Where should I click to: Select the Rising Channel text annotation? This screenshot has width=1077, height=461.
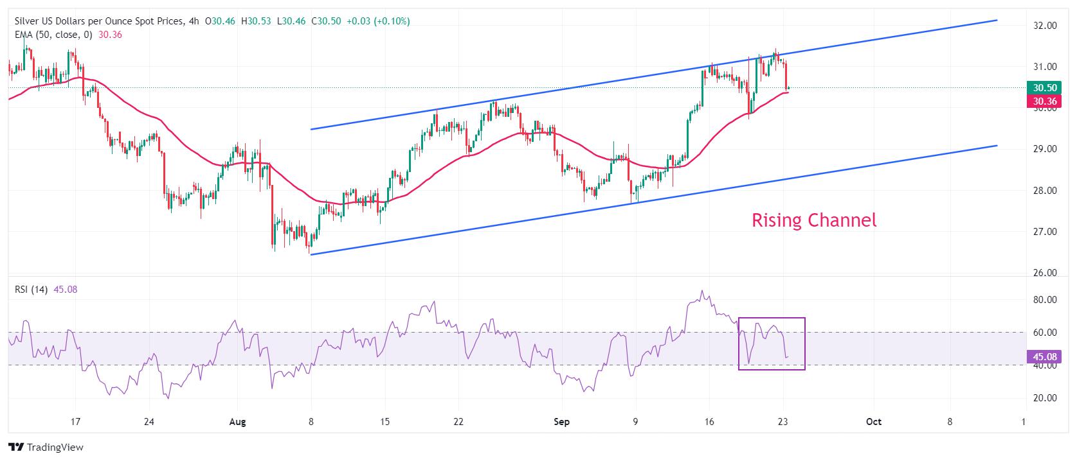click(x=814, y=220)
